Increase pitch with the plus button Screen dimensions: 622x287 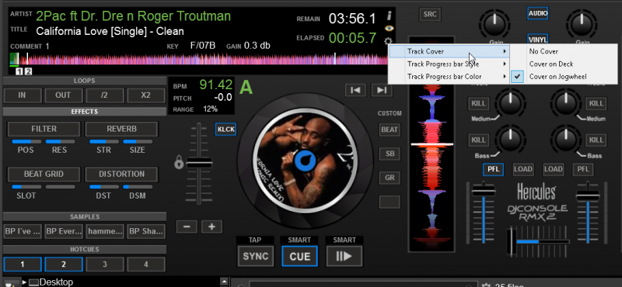211,226
